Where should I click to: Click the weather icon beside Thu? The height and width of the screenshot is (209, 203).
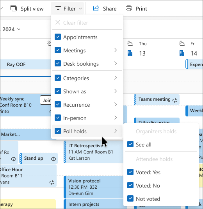(130, 43)
